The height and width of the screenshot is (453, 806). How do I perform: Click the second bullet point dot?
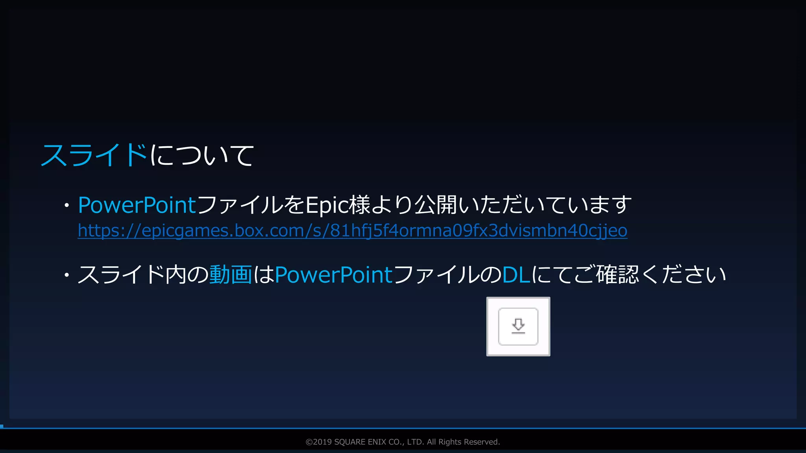67,275
